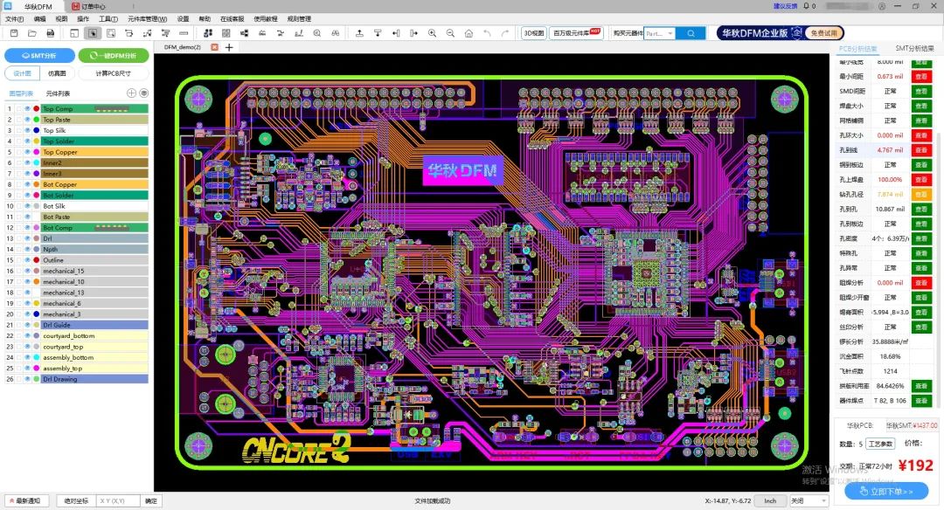
Task: Click the 立即下单 order button
Action: click(885, 492)
